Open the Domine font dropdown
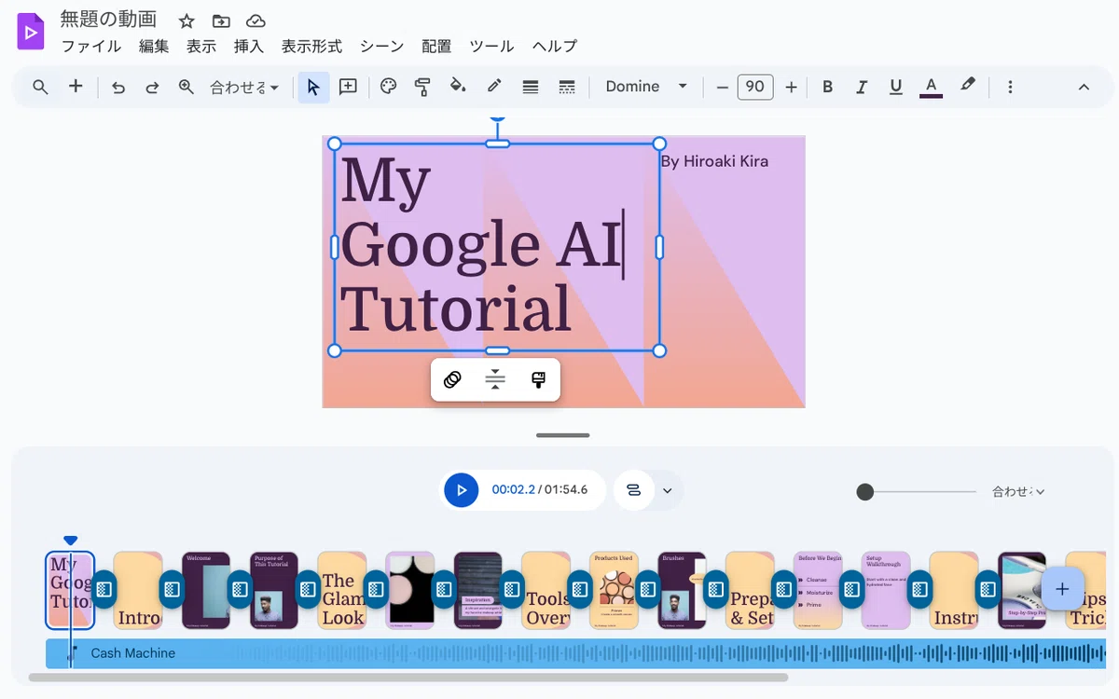The width and height of the screenshot is (1119, 699). tap(646, 87)
